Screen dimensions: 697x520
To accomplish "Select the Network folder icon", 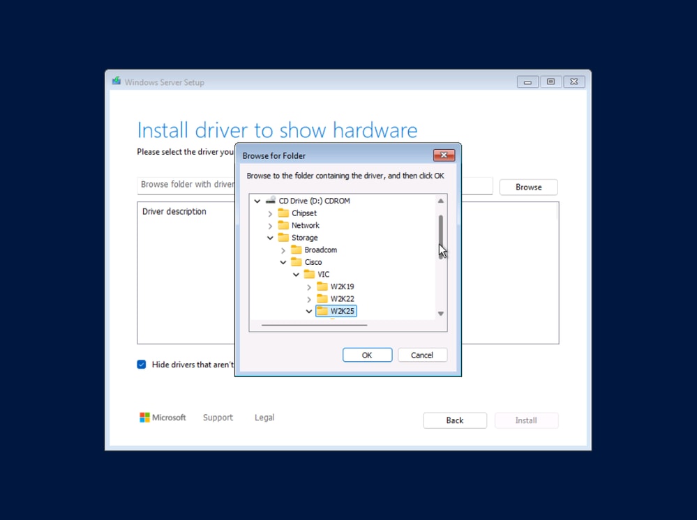I will click(x=283, y=225).
